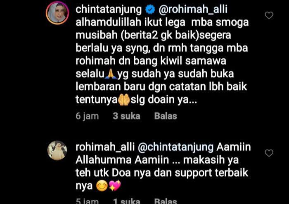The image size is (289, 204).
Task: Like rohimah_alli's reply with the heart icon
Action: (269, 153)
